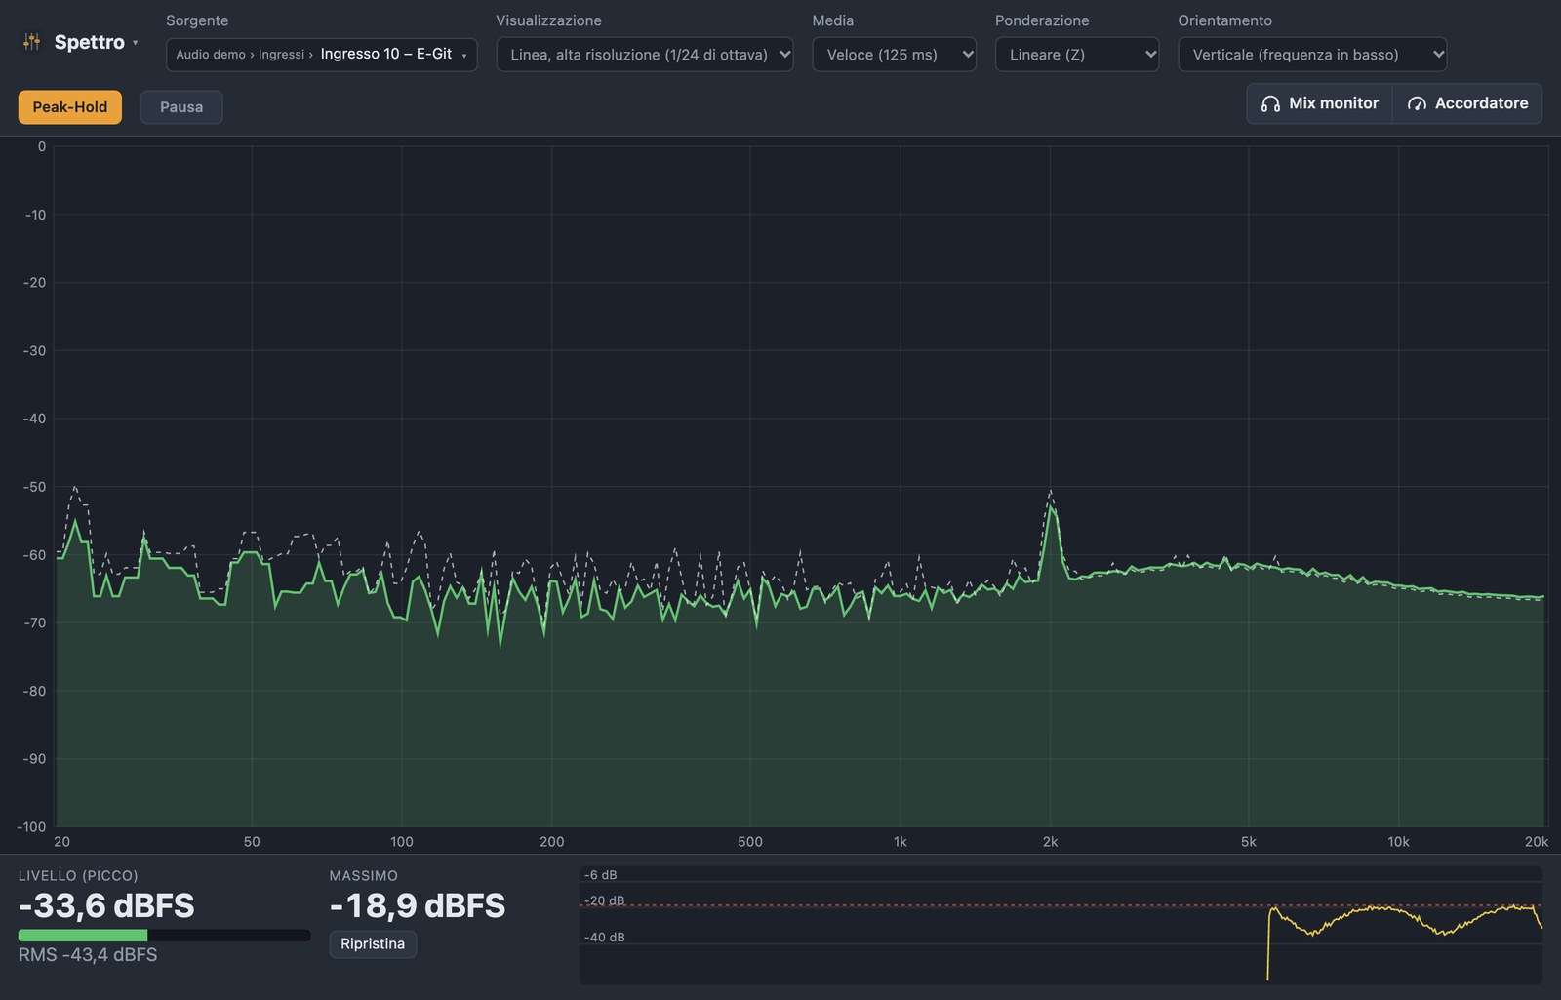1561x1000 pixels.
Task: Click the -20 dB history label
Action: point(605,901)
